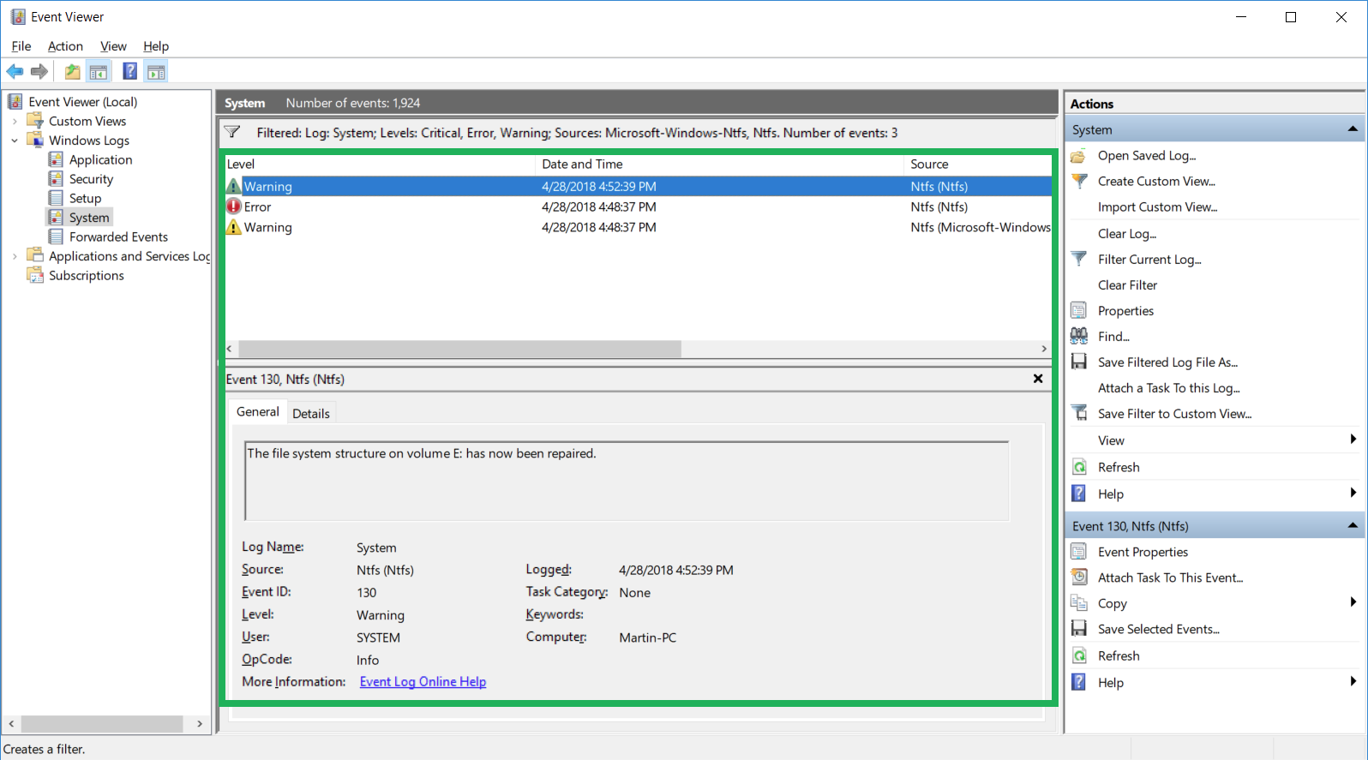1368x760 pixels.
Task: Click the filter funnel icon above the event list
Action: 232,132
